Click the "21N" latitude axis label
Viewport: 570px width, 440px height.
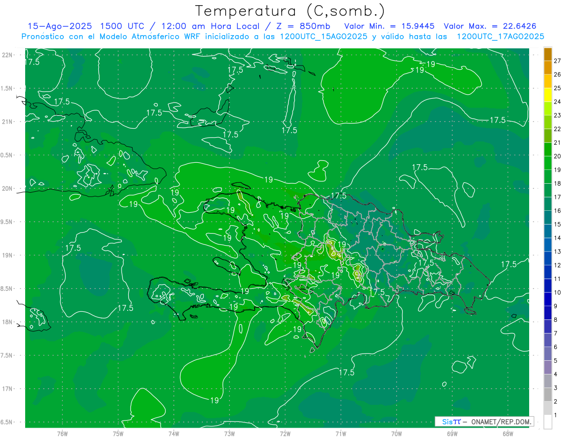tap(8, 122)
